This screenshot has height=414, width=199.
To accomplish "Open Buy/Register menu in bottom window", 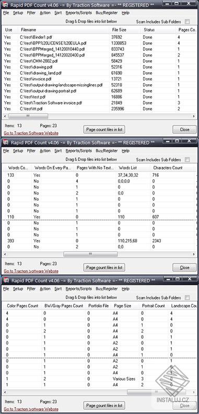I will [107, 289].
